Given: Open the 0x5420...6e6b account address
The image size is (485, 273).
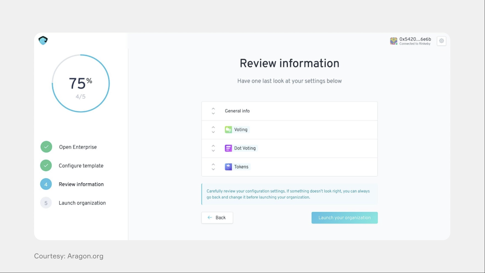Looking at the screenshot, I should (x=415, y=39).
